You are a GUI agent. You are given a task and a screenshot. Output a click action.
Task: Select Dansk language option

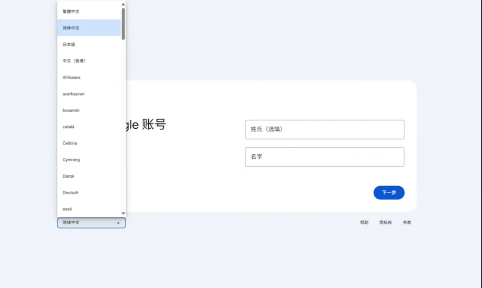[69, 176]
